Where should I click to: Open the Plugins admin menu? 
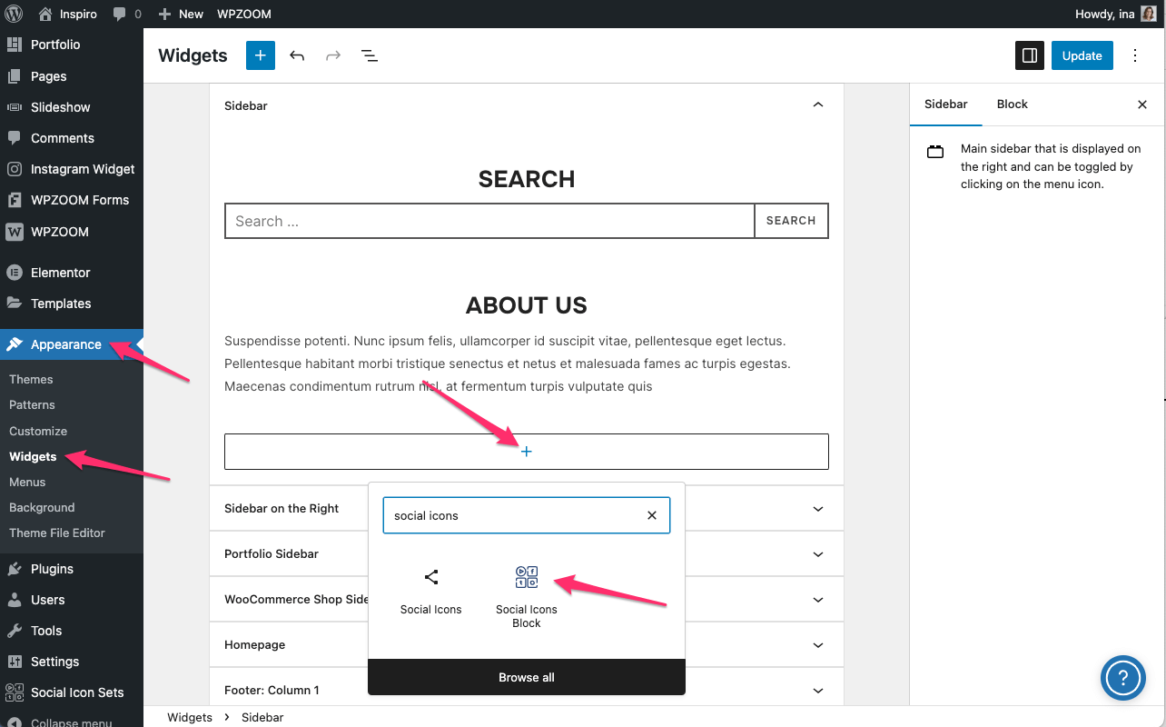tap(52, 569)
